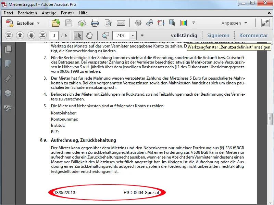Screen dimensions: 274x205
Task: Close the document with menu bar X
Action: pos(269,13)
